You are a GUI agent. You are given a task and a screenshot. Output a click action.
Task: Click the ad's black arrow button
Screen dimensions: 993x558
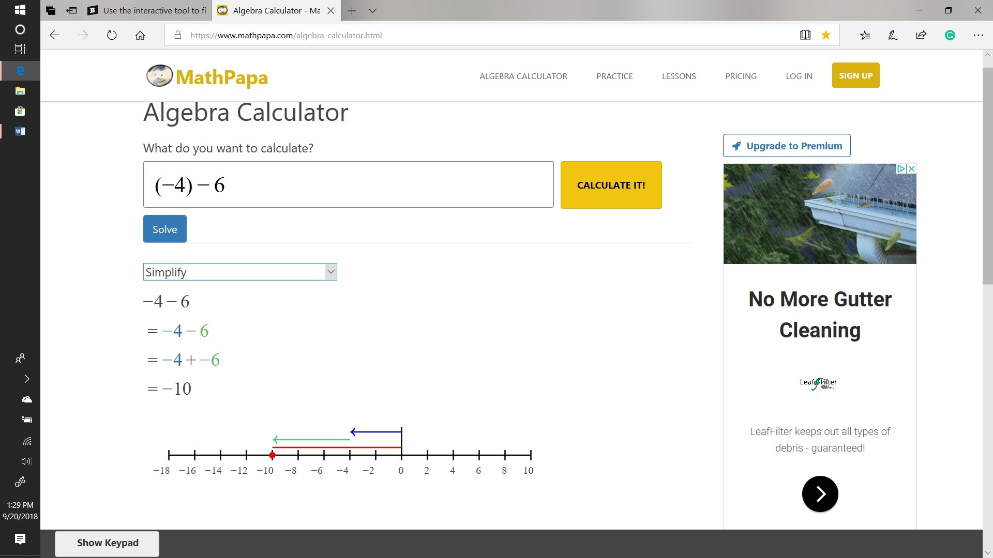820,494
